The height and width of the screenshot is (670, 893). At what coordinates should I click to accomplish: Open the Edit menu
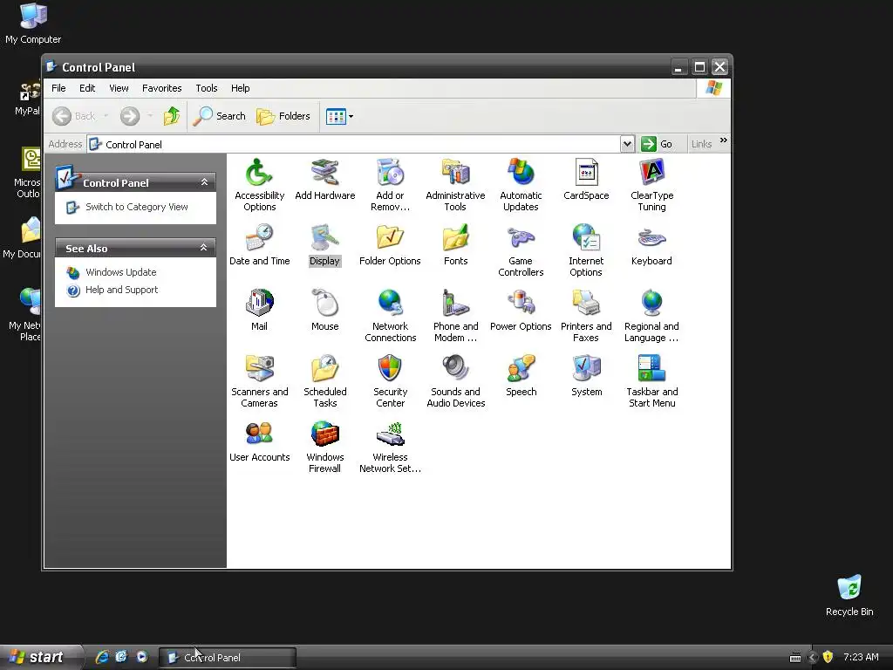[x=87, y=88]
